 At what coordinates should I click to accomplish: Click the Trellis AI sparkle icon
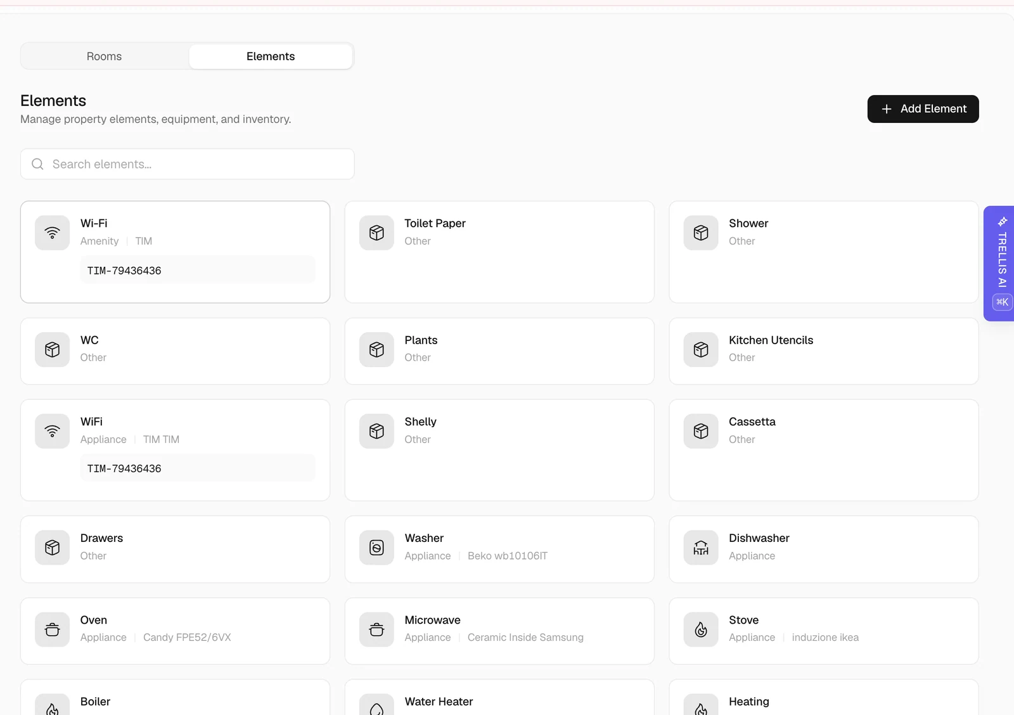(1002, 221)
